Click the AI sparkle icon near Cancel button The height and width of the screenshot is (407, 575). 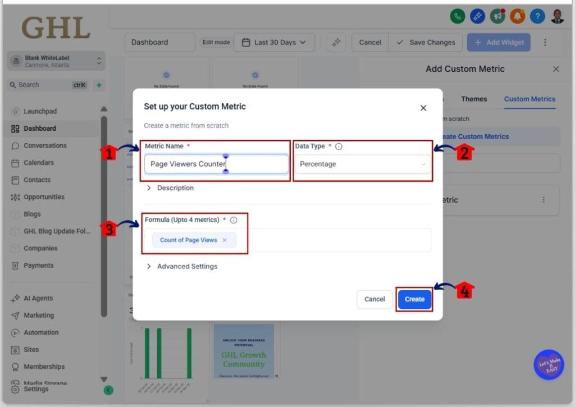pyautogui.click(x=336, y=42)
